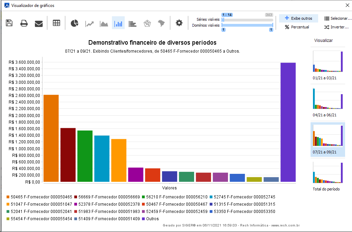
Task: Send the chart by email
Action: 39,23
